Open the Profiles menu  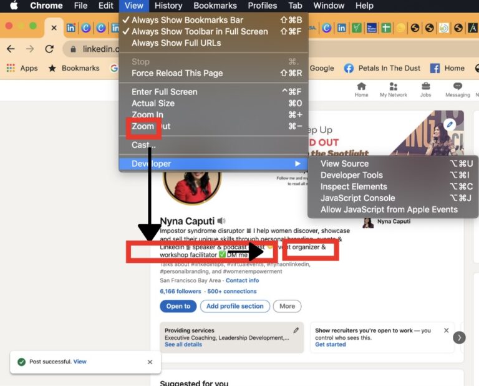(263, 6)
